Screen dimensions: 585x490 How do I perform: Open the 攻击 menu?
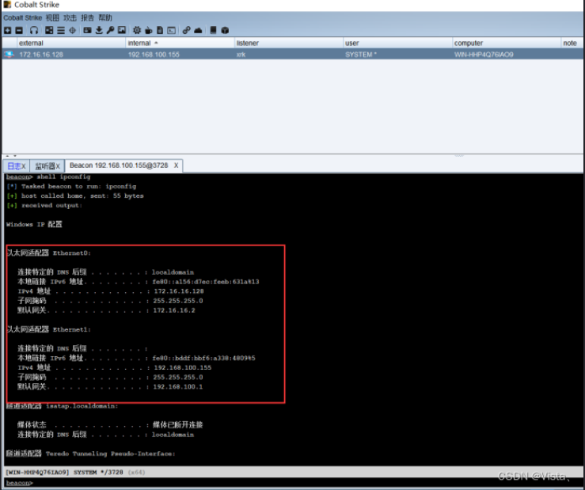click(70, 17)
